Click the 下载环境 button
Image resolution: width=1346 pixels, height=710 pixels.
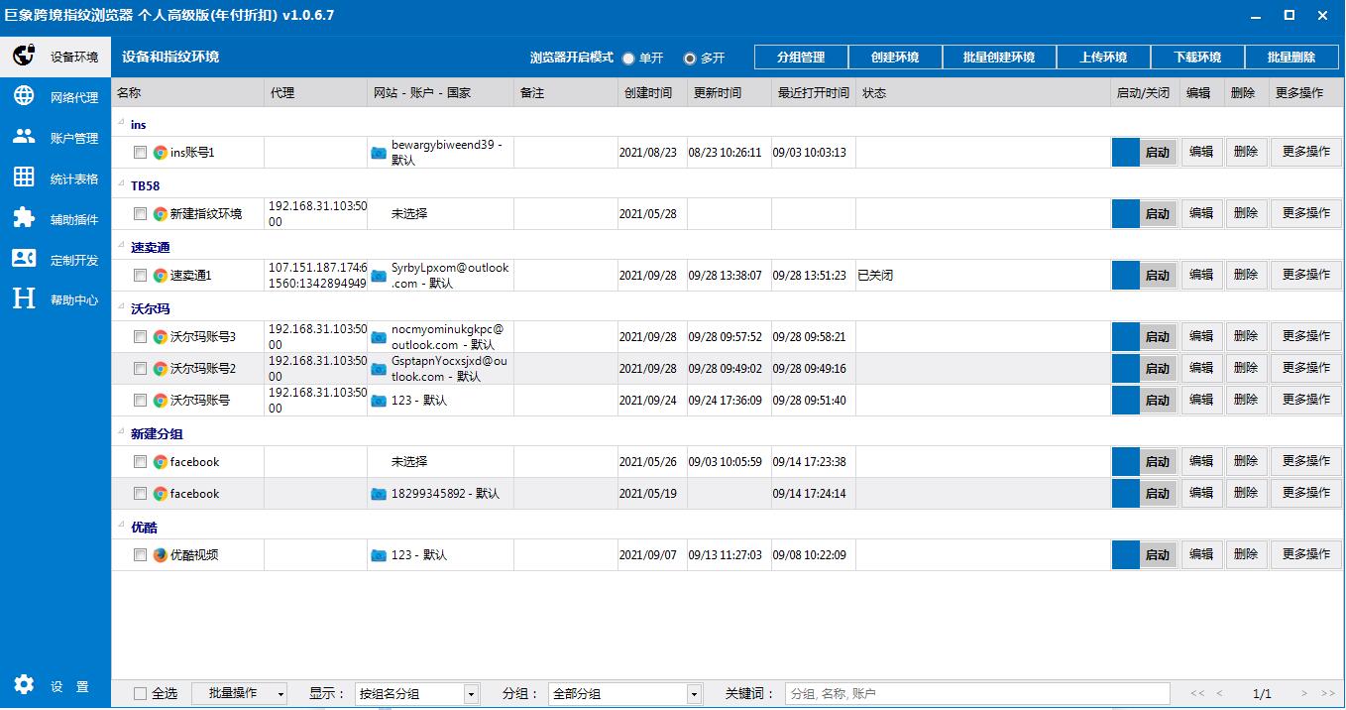[1197, 58]
